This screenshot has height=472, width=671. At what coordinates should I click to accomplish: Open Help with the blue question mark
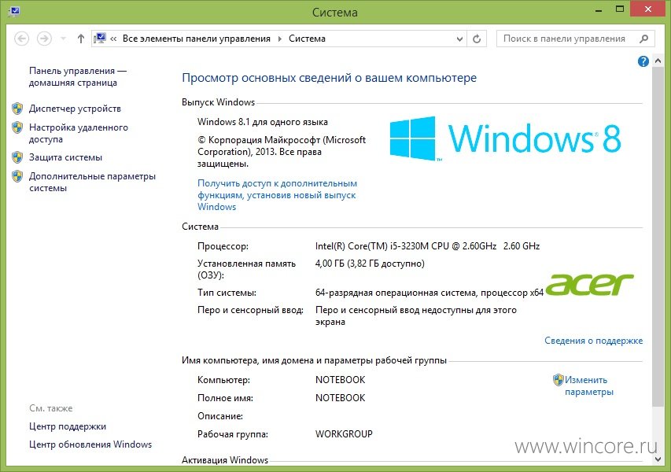coord(643,61)
